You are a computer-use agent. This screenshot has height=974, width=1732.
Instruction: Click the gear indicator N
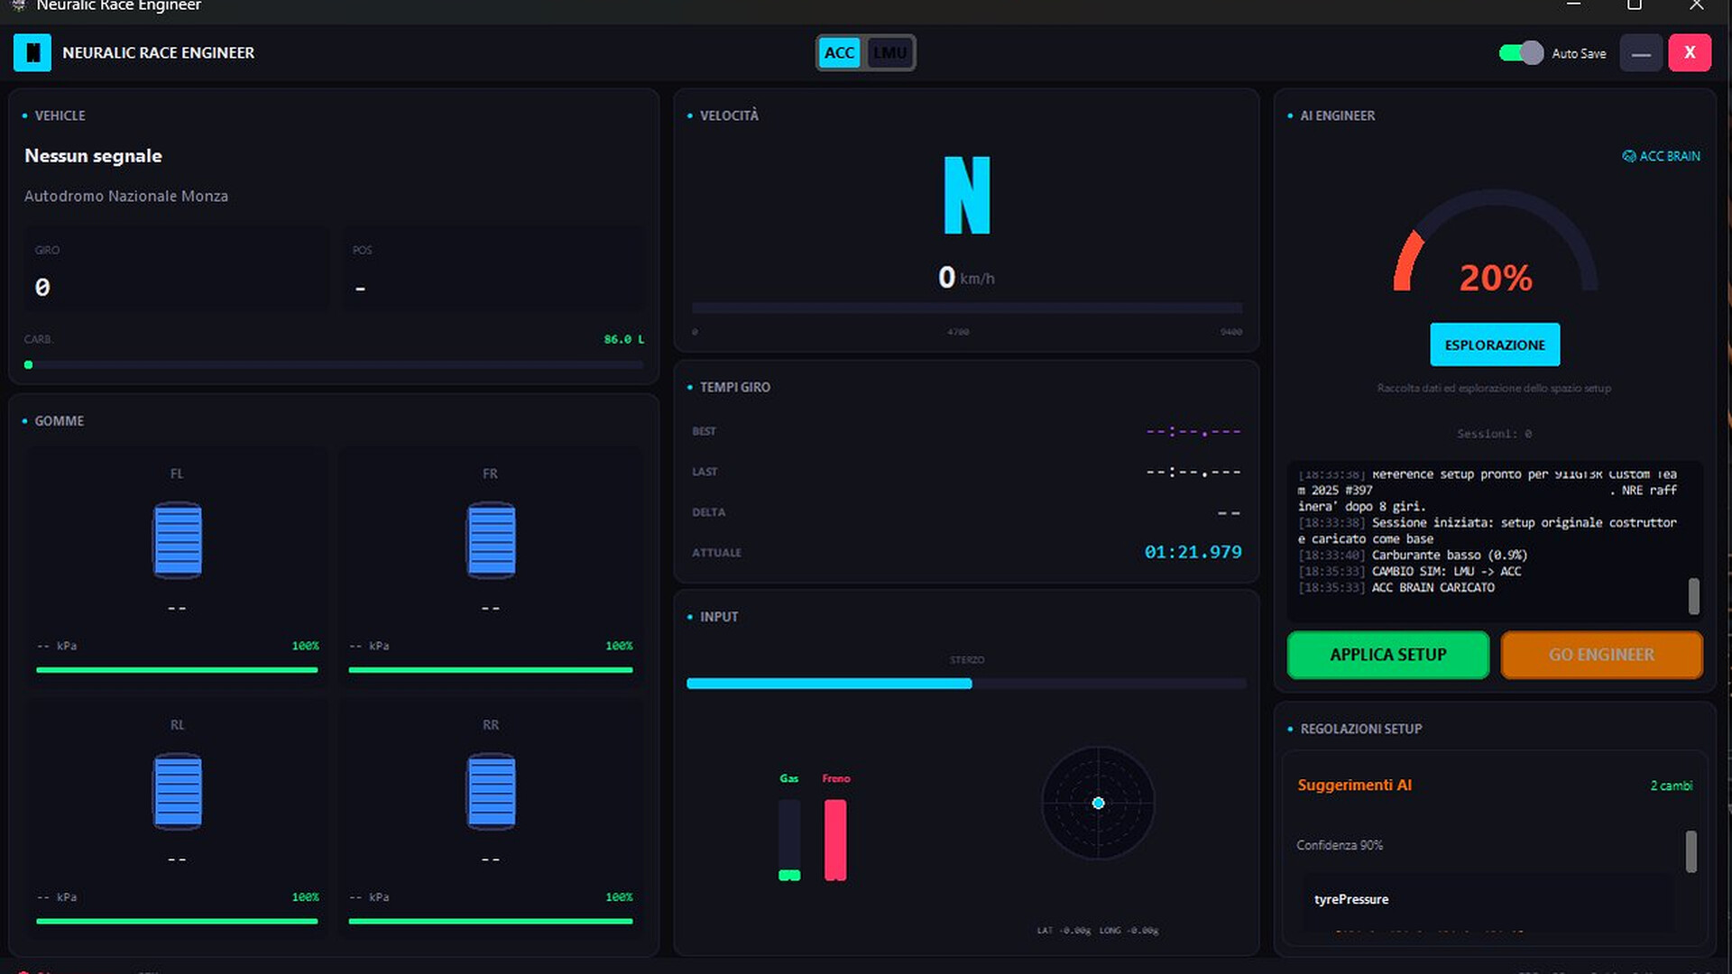[x=967, y=196]
